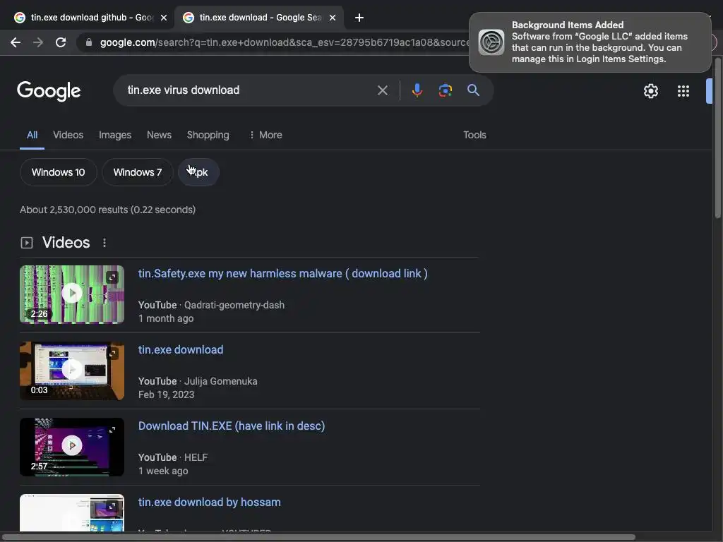The image size is (723, 542).
Task: Close the 'tin.exe download - Google Search' tab
Action: coord(333,18)
